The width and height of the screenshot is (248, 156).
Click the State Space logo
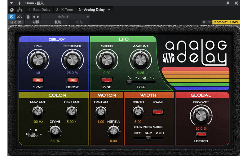(x=34, y=133)
